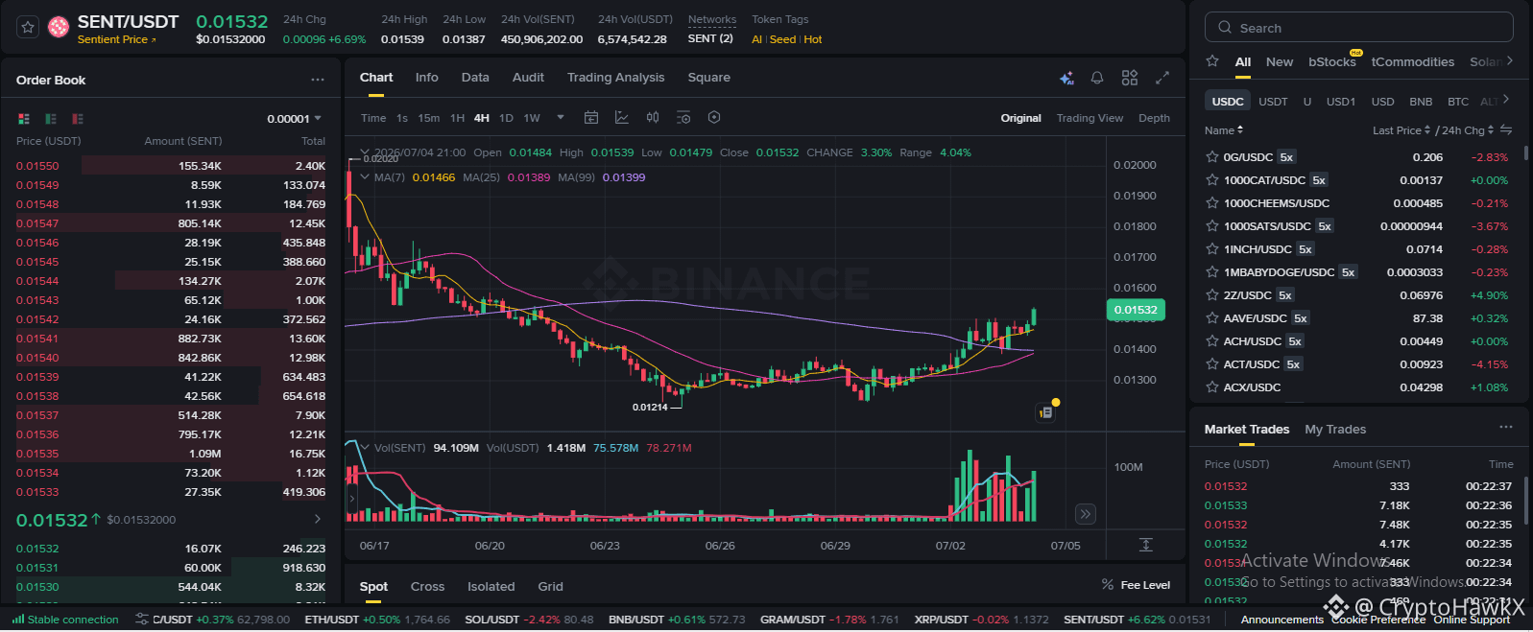Click the auto-scale icon below price axis

tap(1146, 545)
